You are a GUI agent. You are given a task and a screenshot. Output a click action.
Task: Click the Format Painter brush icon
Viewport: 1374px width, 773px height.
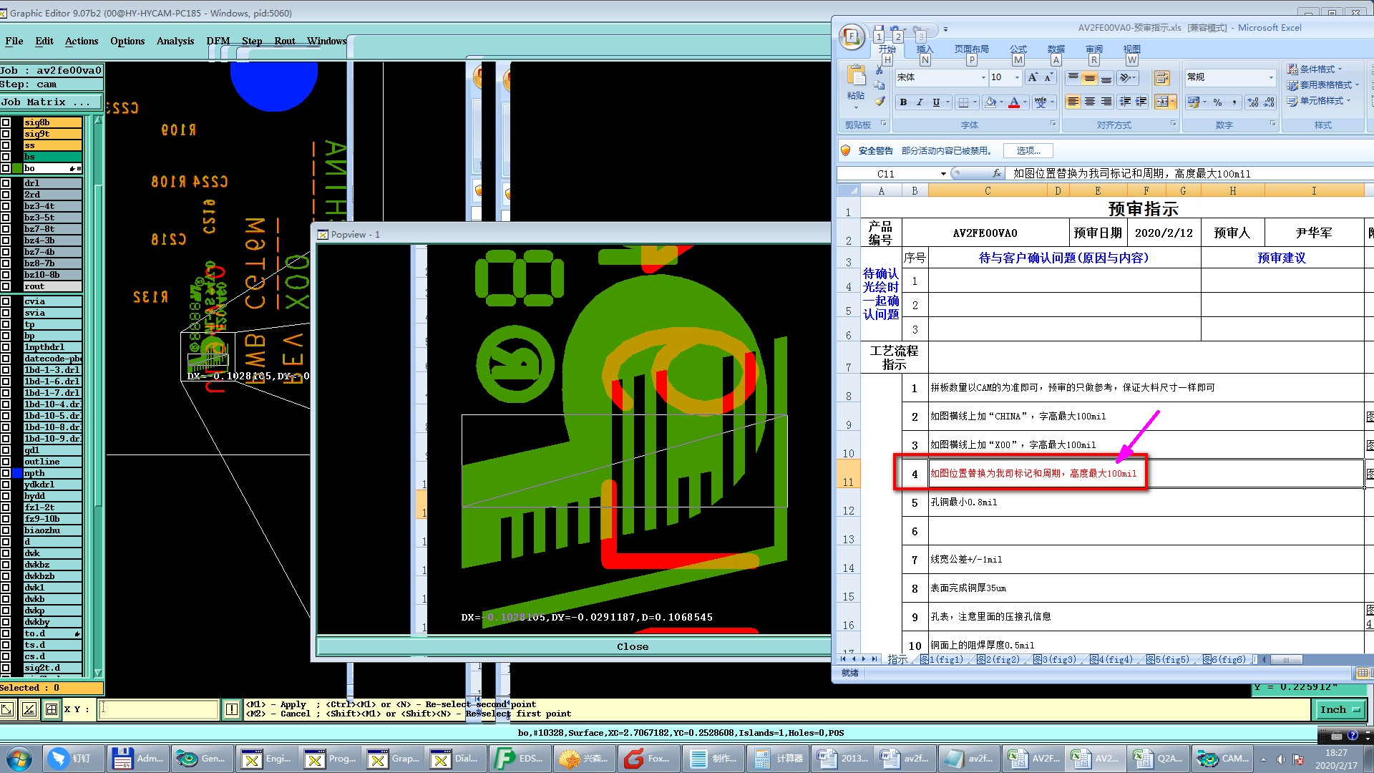click(880, 101)
